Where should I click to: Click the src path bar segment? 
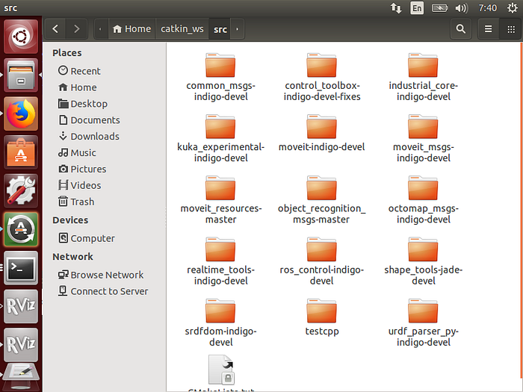(220, 29)
